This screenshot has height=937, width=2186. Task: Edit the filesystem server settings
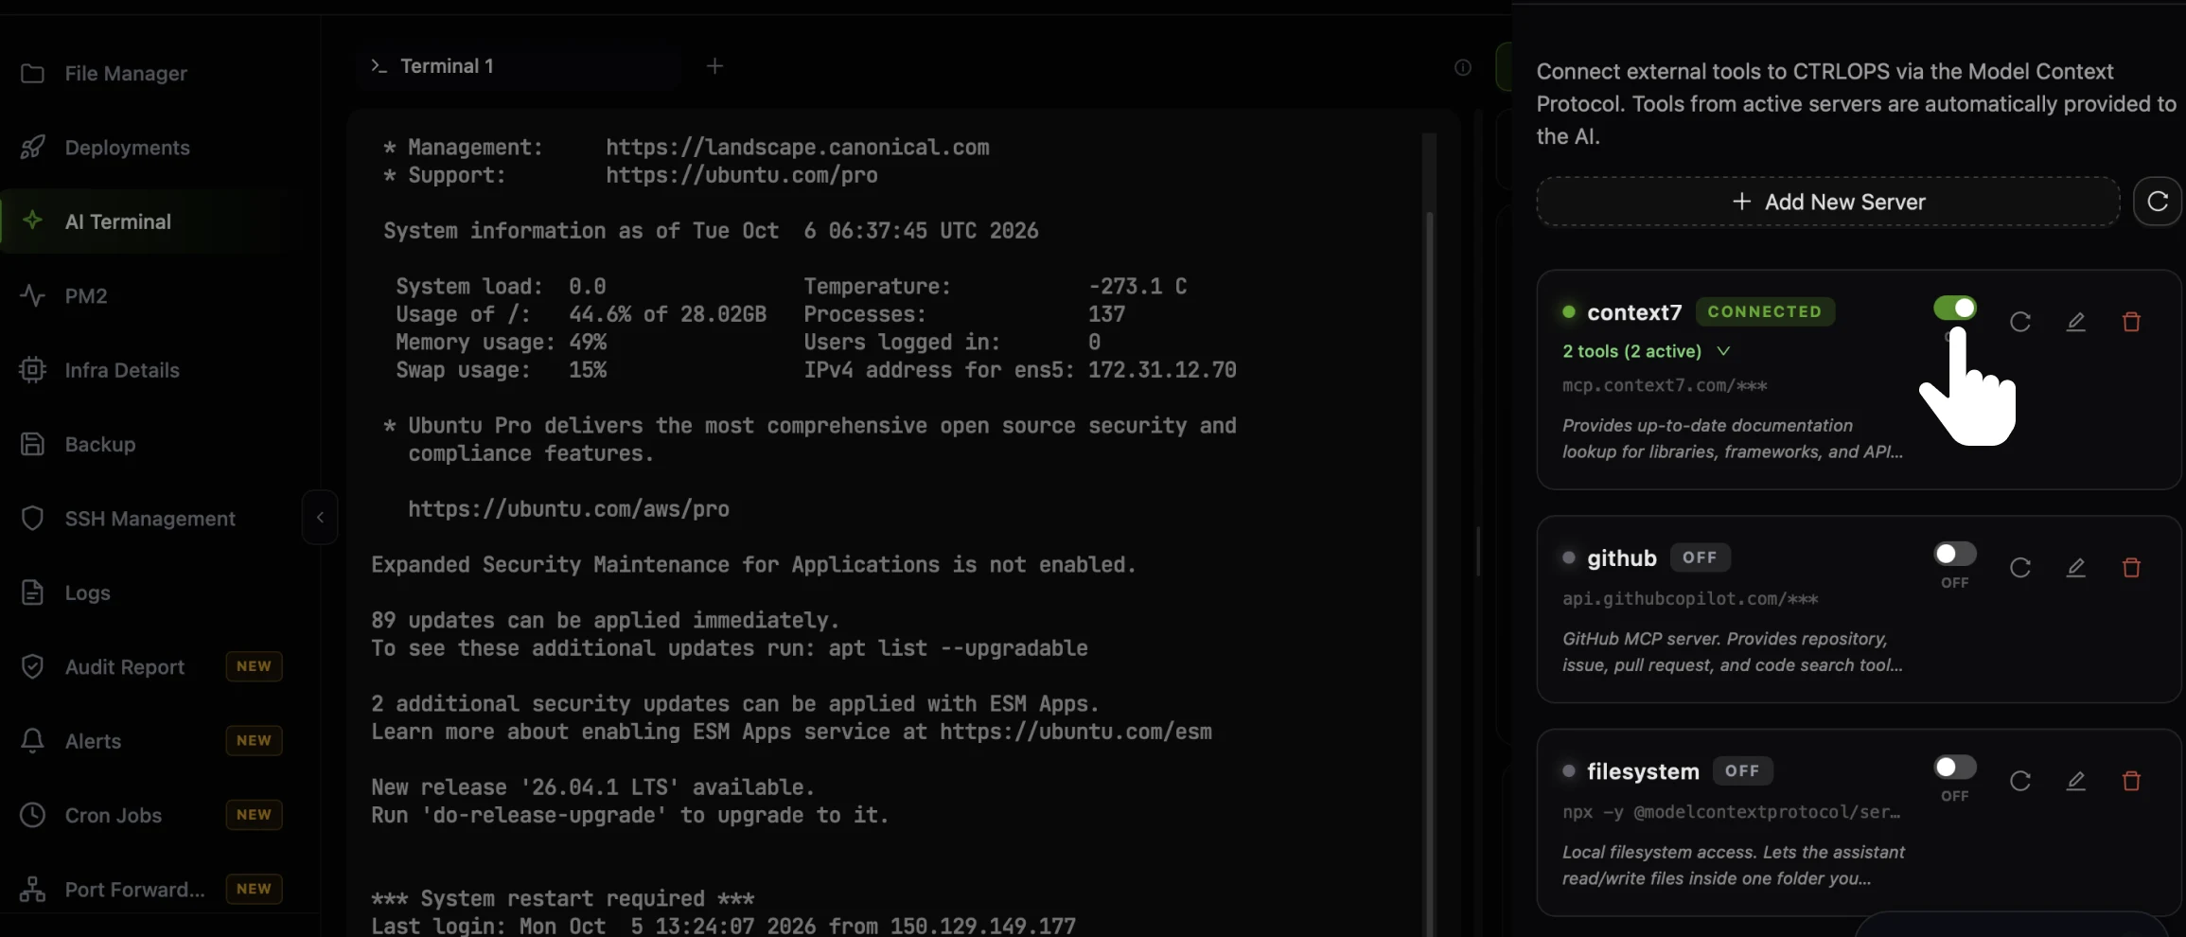2076,781
